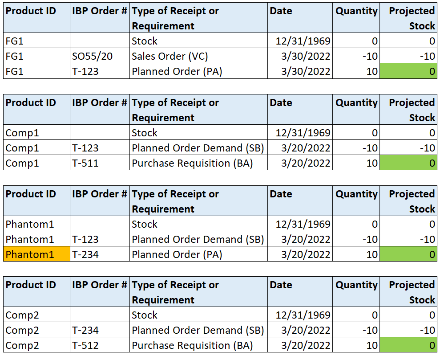Select the green cell in the Comp2 table
The width and height of the screenshot is (440, 356).
point(408,345)
